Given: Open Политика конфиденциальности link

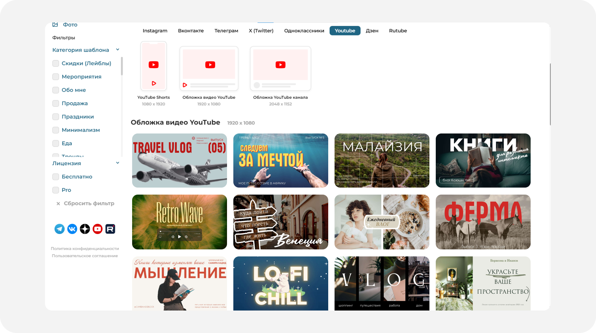Looking at the screenshot, I should [x=85, y=249].
